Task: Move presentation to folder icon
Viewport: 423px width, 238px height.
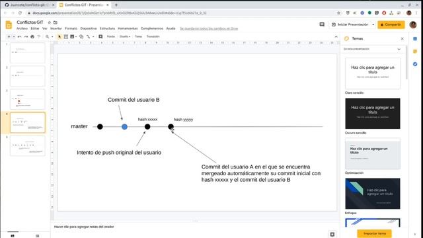Action: [56, 22]
